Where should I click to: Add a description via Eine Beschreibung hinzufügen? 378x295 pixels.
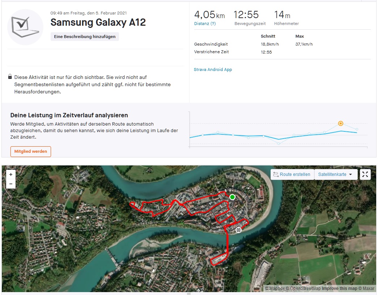click(x=85, y=37)
